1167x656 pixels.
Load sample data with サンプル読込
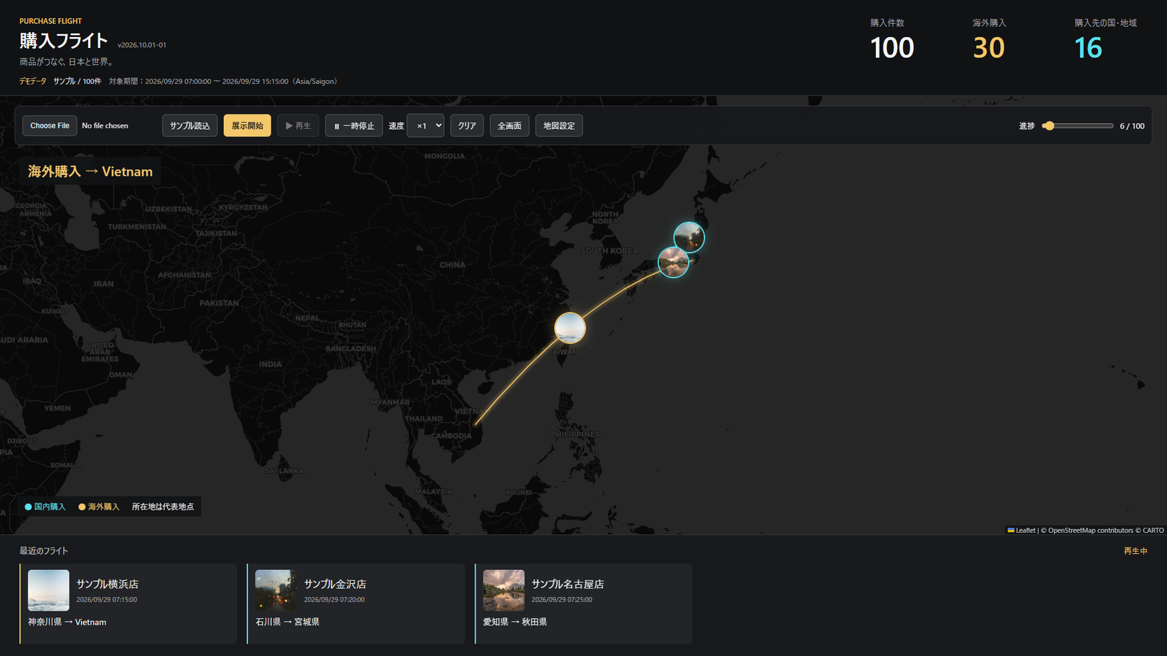pyautogui.click(x=190, y=125)
